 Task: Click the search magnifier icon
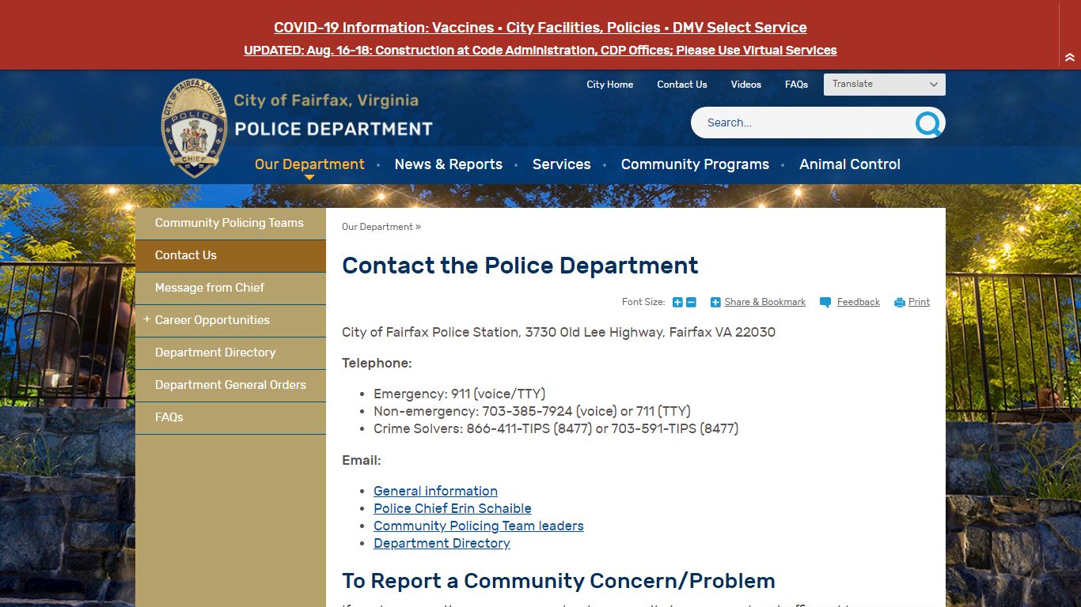[x=927, y=123]
